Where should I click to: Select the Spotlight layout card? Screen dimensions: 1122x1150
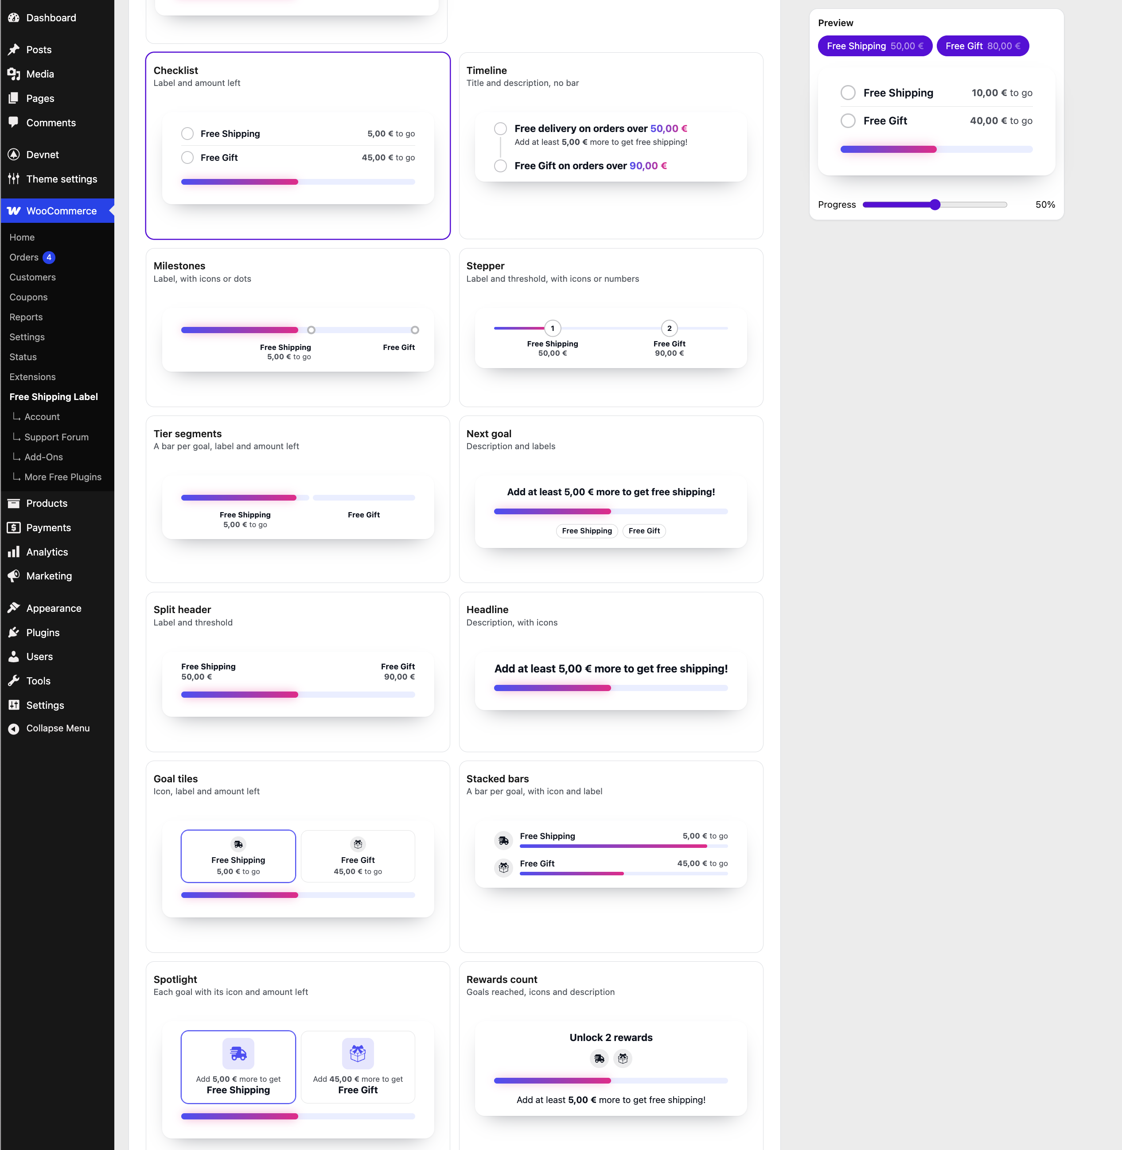pos(298,1056)
